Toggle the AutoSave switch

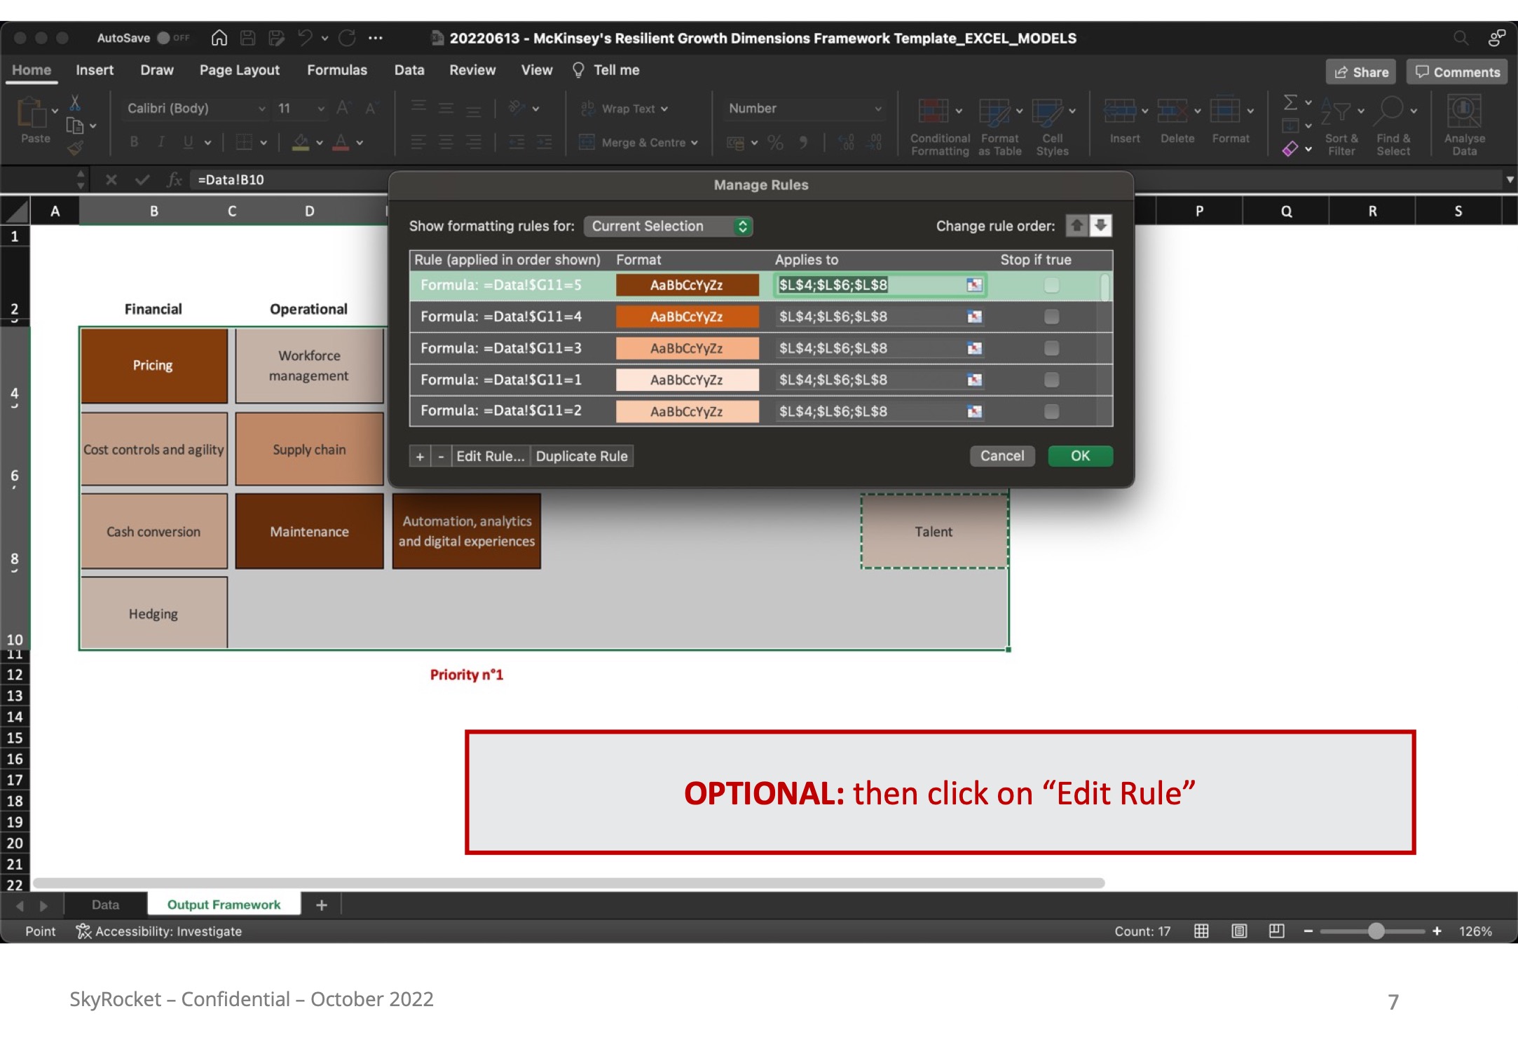tap(172, 38)
